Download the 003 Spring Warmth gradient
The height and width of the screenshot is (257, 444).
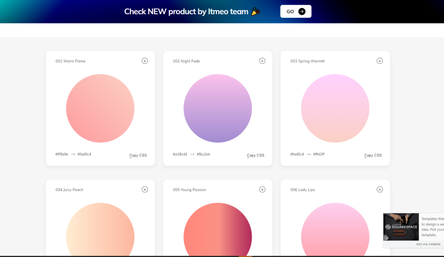[x=380, y=61]
